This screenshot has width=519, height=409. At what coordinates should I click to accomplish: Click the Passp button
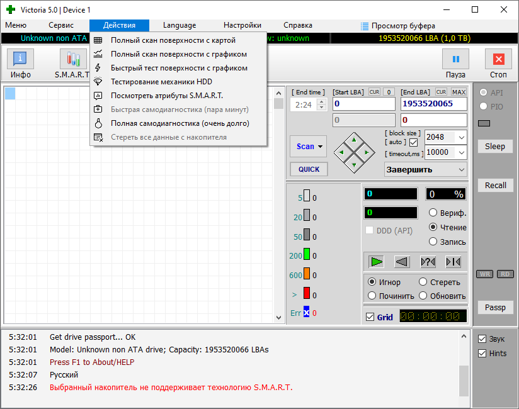tap(495, 308)
